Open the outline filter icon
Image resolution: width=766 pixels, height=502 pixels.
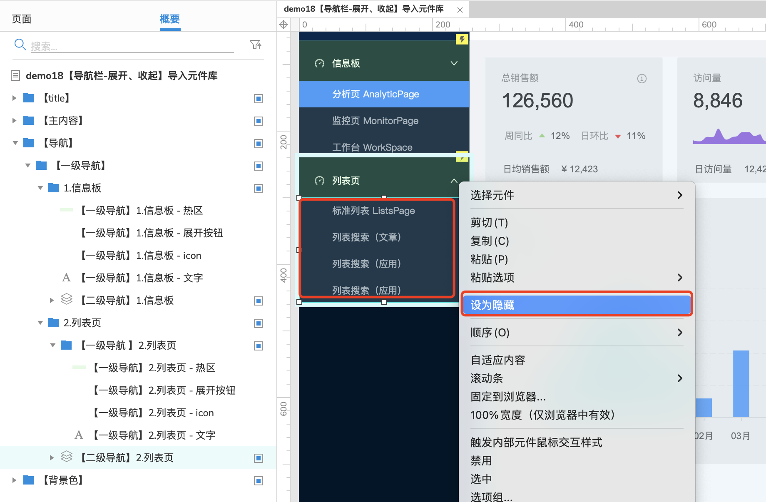[255, 45]
